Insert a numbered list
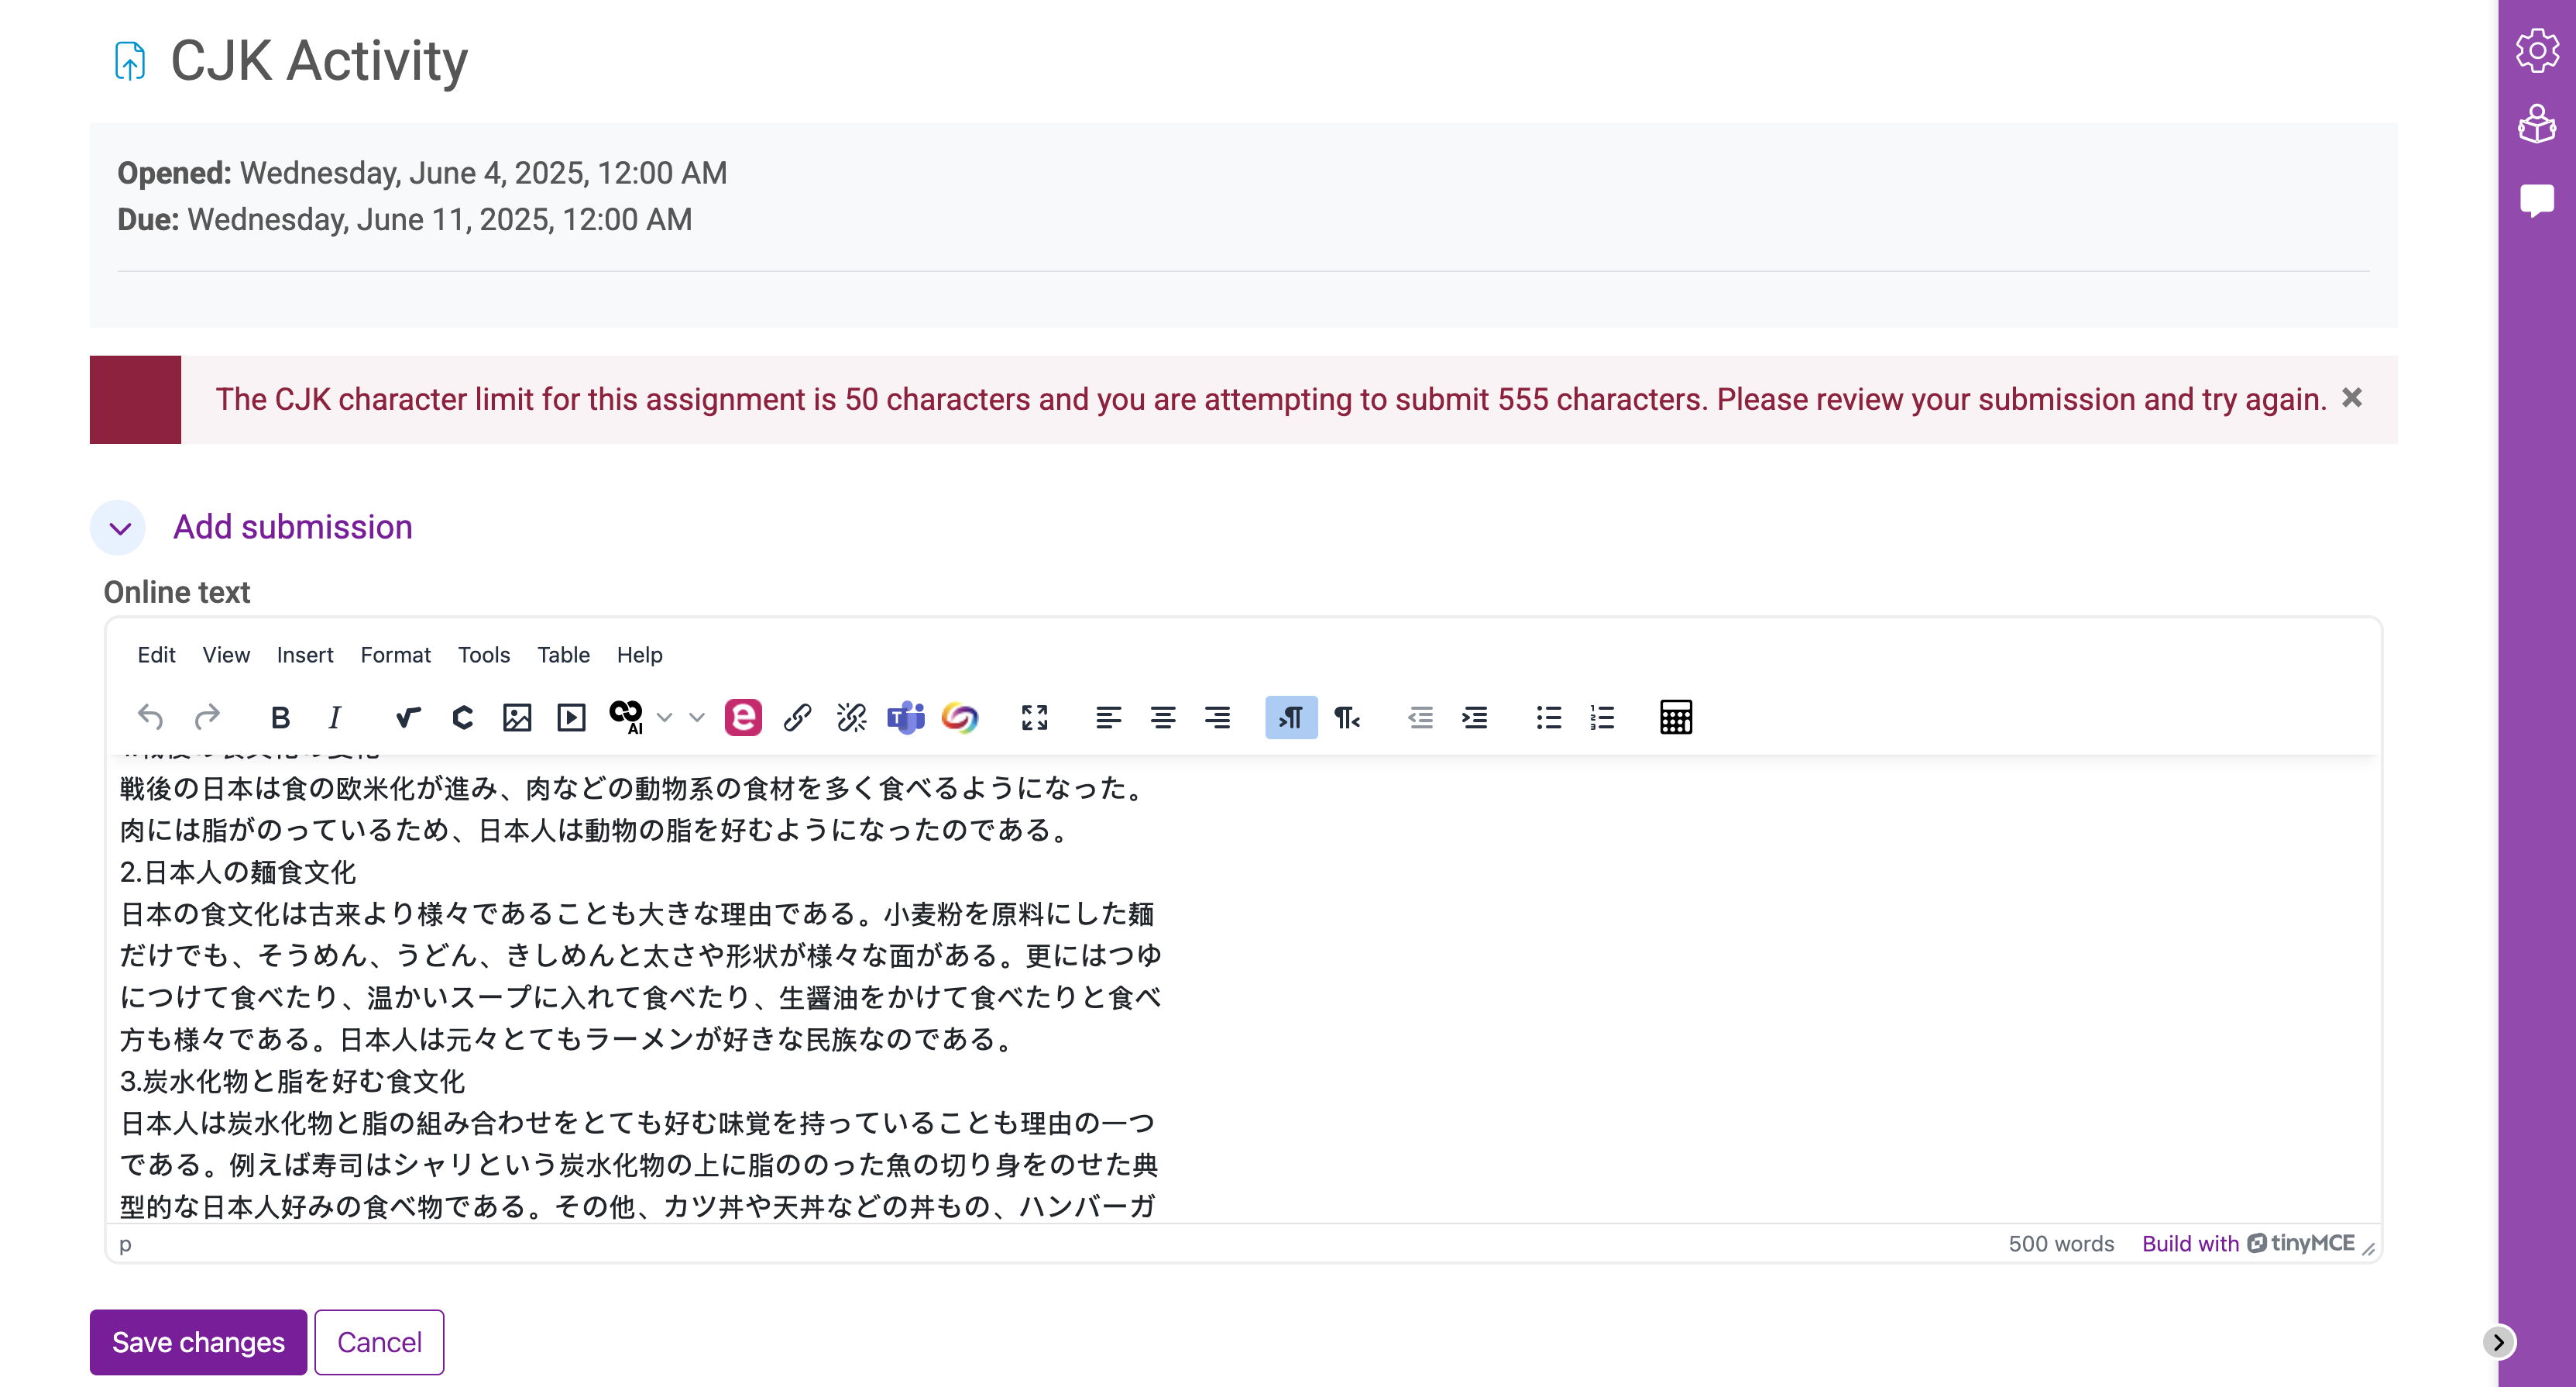Screen dimensions: 2576x1387 [1602, 717]
